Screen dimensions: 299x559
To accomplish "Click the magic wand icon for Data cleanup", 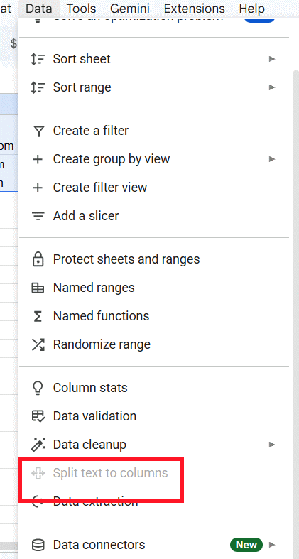I will [x=38, y=445].
